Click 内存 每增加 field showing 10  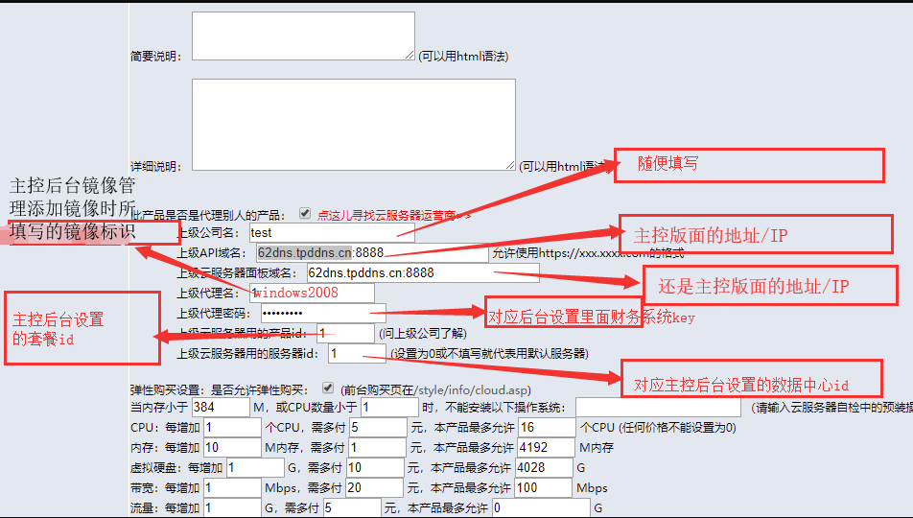(x=232, y=448)
